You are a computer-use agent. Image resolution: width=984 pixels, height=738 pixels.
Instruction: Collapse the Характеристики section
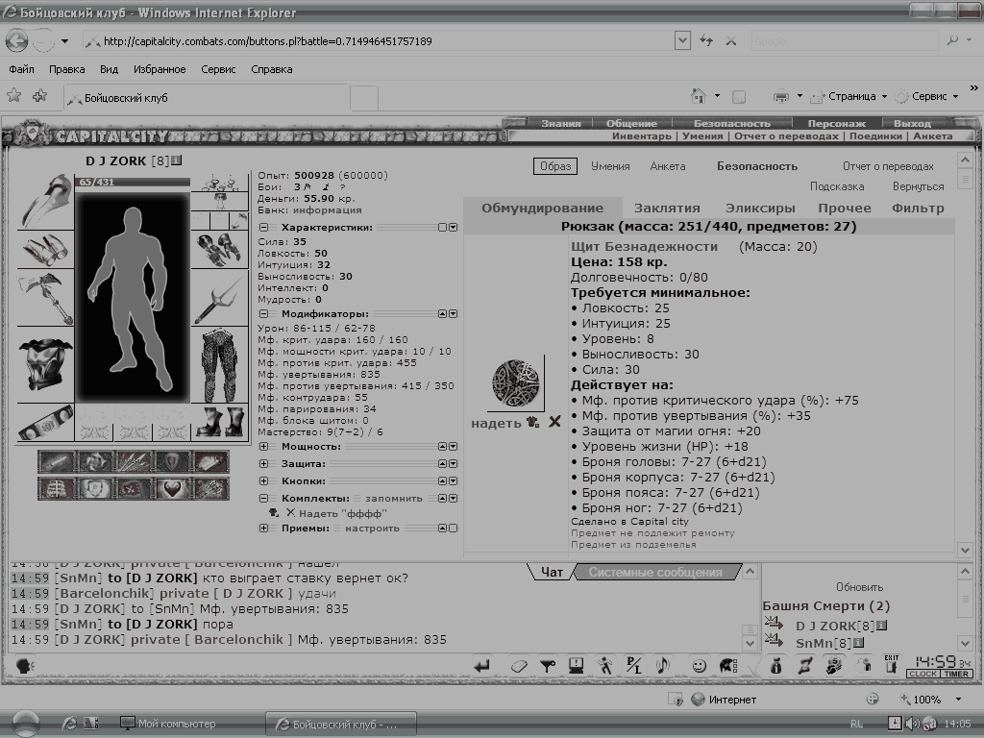coord(263,227)
